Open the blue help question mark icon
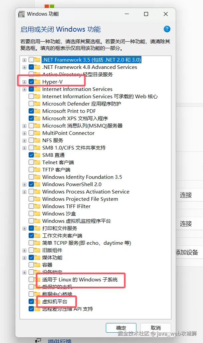203x343 pixels. point(167,29)
